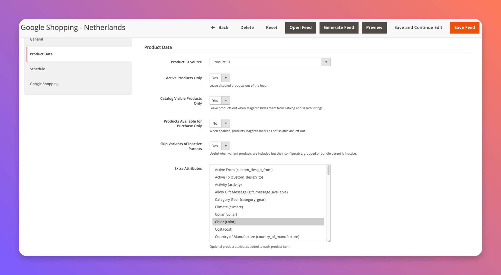Click the Generate Feed button
Viewport: 501px width, 275px height.
point(339,27)
